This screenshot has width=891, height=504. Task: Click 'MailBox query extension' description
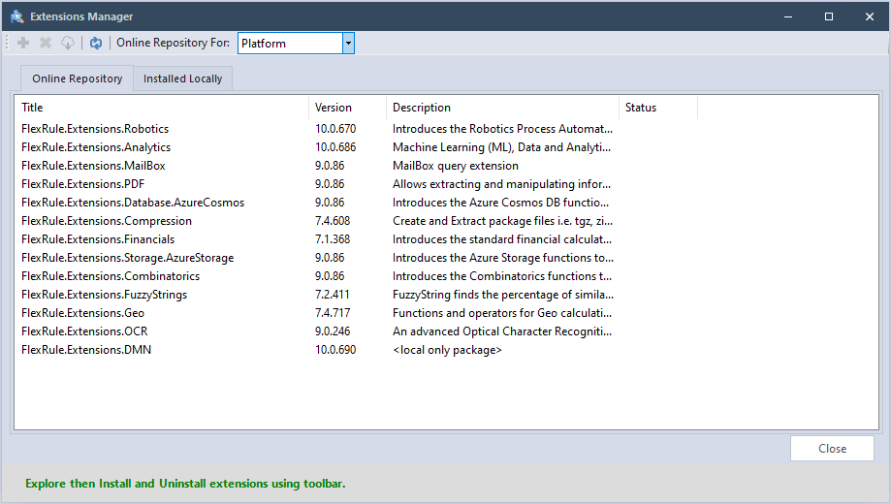pyautogui.click(x=456, y=166)
